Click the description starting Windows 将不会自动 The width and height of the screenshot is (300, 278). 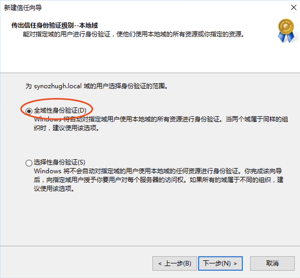coord(159,180)
